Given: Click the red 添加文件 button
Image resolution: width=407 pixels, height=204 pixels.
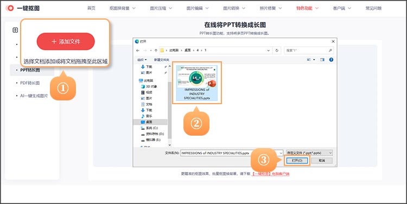Looking at the screenshot, I should click(66, 42).
